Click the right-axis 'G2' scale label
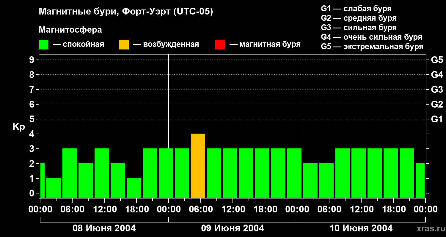446x237 pixels. point(437,104)
